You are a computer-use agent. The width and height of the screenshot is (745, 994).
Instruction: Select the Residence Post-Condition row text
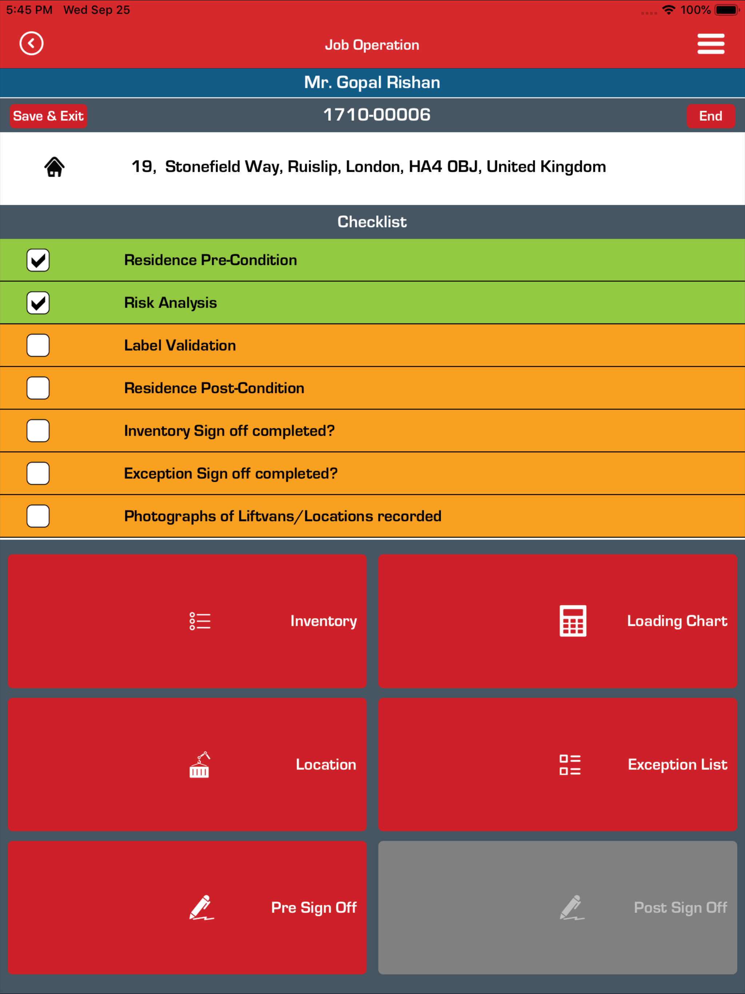(214, 388)
